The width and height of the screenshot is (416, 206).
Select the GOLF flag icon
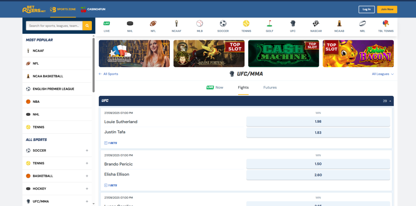(270, 23)
